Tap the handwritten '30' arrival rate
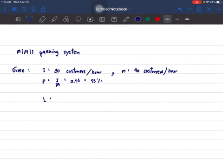 click(x=57, y=71)
